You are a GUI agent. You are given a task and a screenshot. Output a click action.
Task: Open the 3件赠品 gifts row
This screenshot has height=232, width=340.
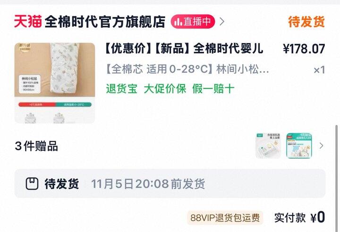click(x=170, y=146)
